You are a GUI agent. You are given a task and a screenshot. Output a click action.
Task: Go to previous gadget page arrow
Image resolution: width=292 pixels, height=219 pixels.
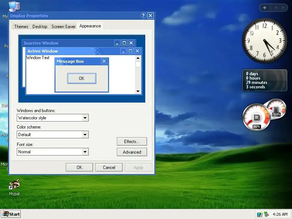click(x=276, y=8)
